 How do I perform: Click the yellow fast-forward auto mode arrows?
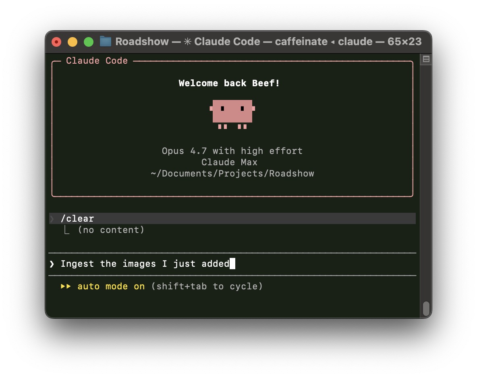(x=66, y=287)
